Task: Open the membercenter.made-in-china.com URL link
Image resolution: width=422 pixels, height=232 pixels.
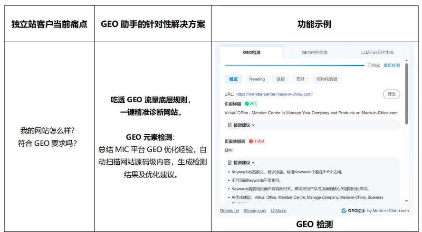Action: (x=274, y=94)
